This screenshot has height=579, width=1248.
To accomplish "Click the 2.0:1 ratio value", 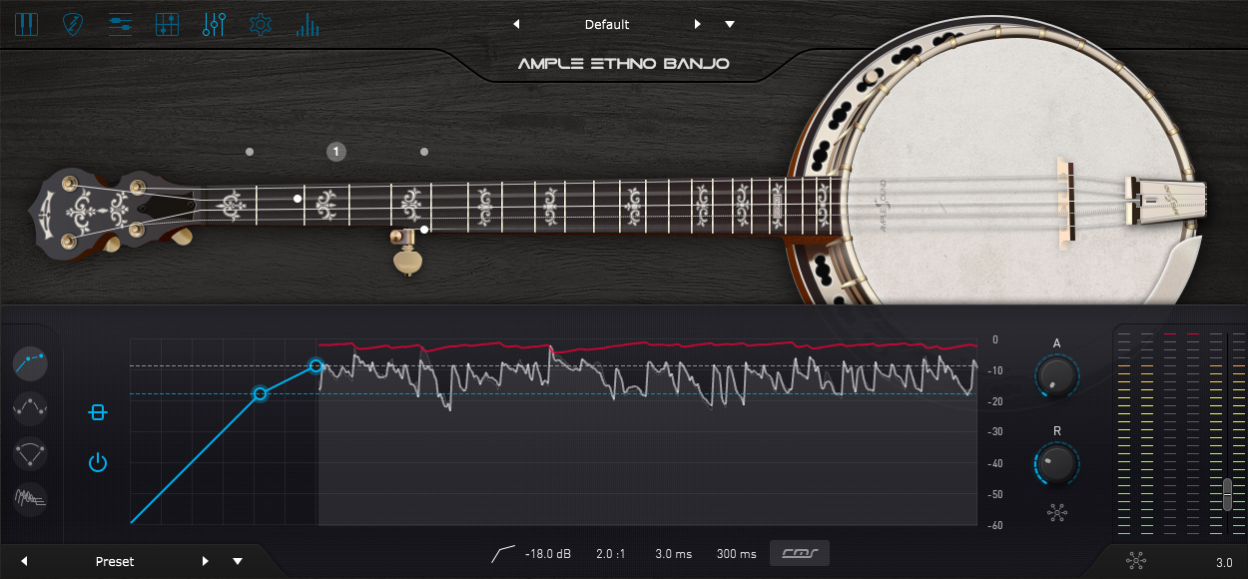I will 611,553.
